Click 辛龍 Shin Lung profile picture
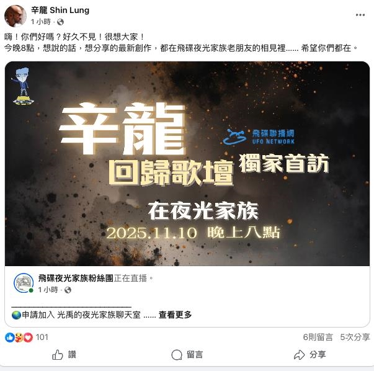Screen dimensions: 374x371 click(x=16, y=16)
